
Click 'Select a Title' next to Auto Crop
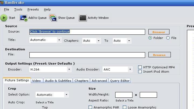pos(45,103)
